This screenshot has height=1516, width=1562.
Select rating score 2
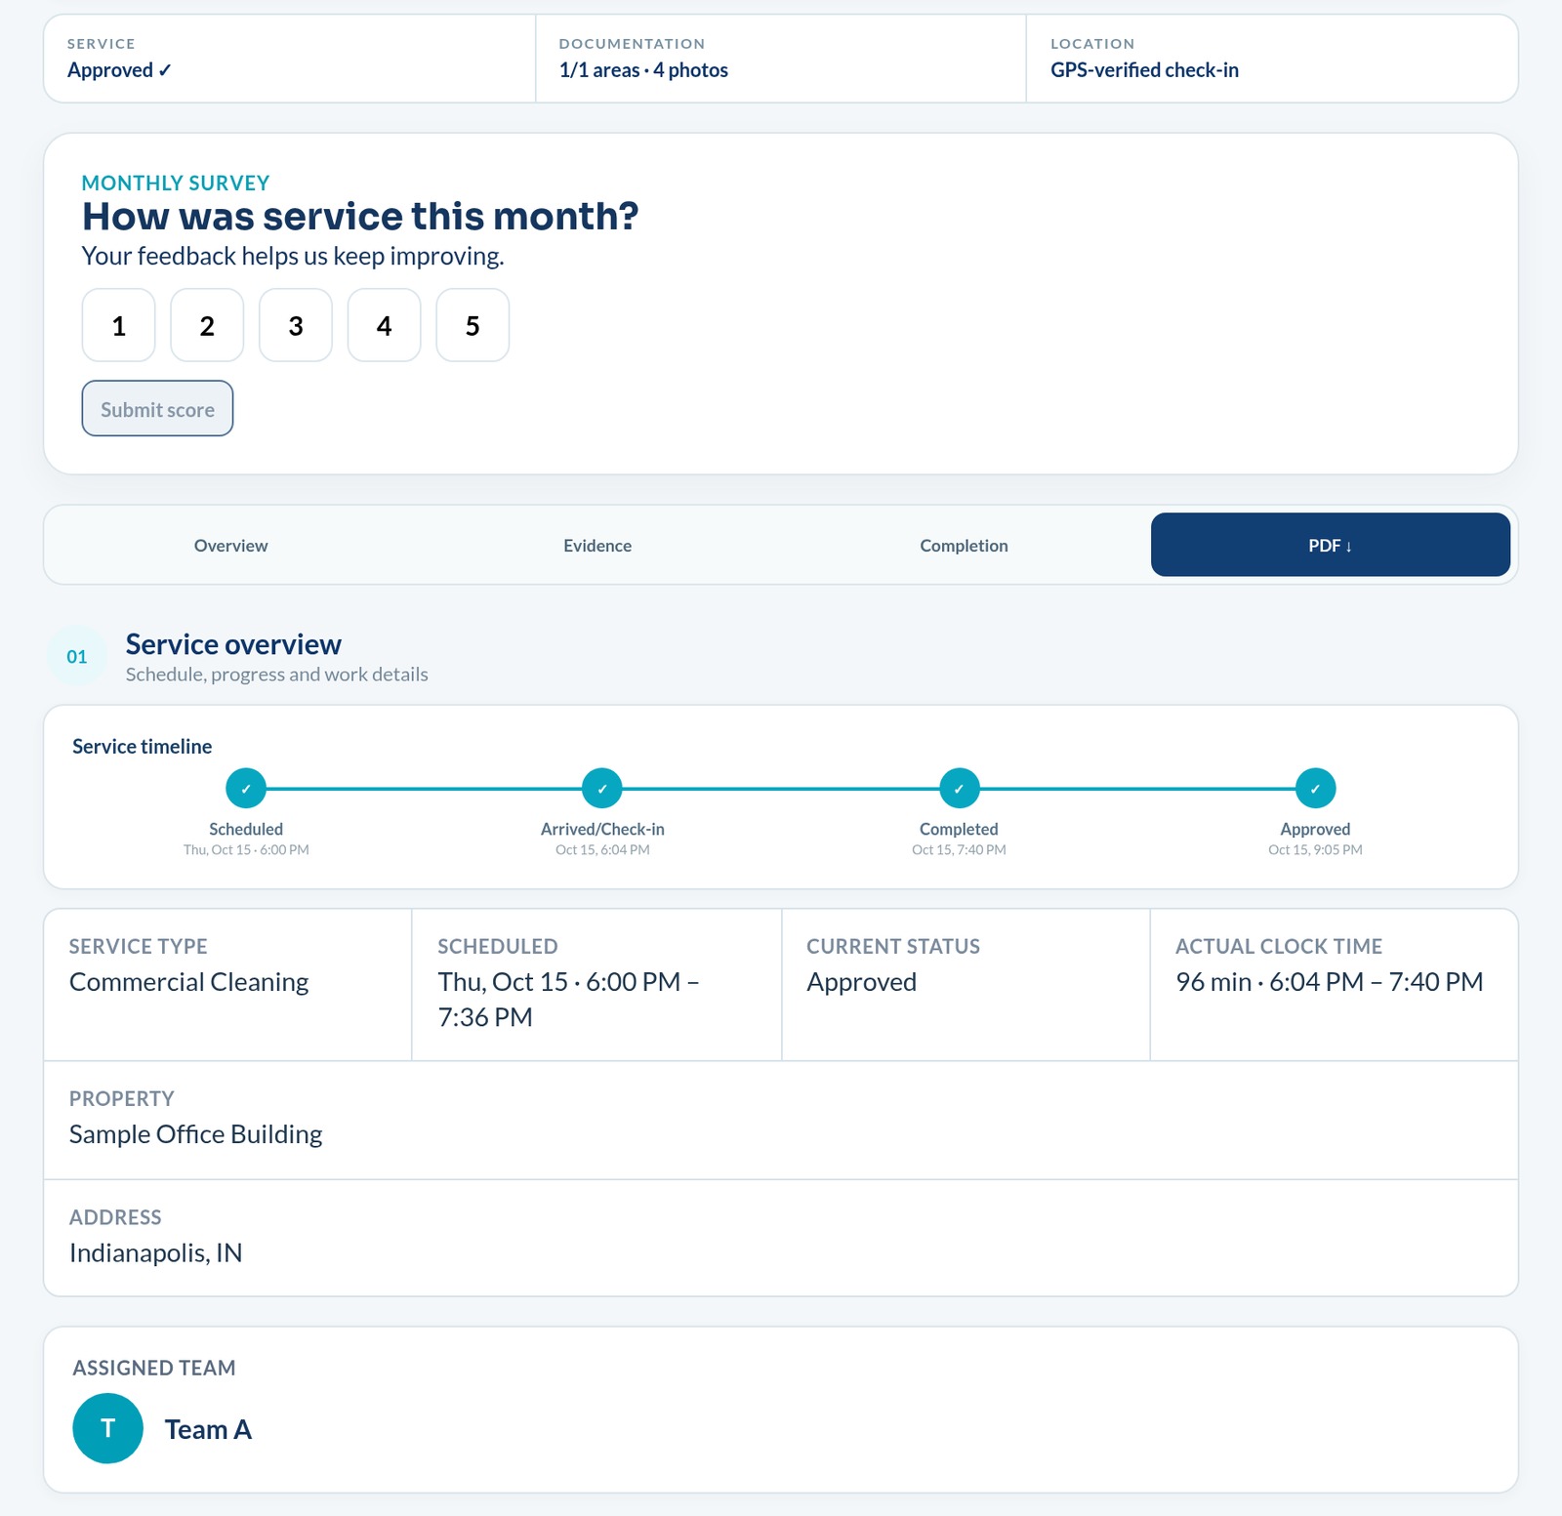coord(207,325)
